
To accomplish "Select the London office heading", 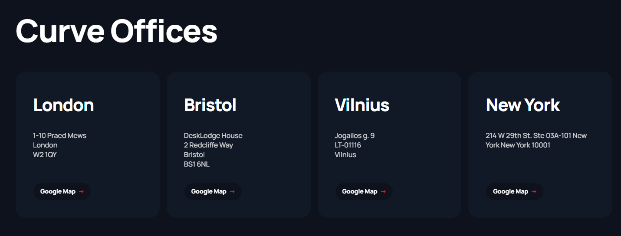I will click(x=63, y=105).
